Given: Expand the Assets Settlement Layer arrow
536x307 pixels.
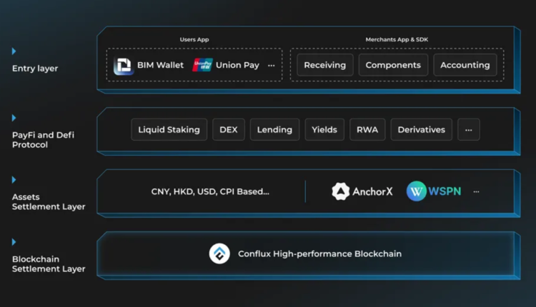Looking at the screenshot, I should (14, 180).
